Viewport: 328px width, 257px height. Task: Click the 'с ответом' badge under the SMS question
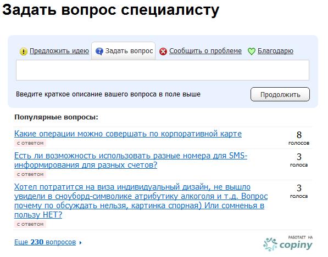(x=30, y=174)
